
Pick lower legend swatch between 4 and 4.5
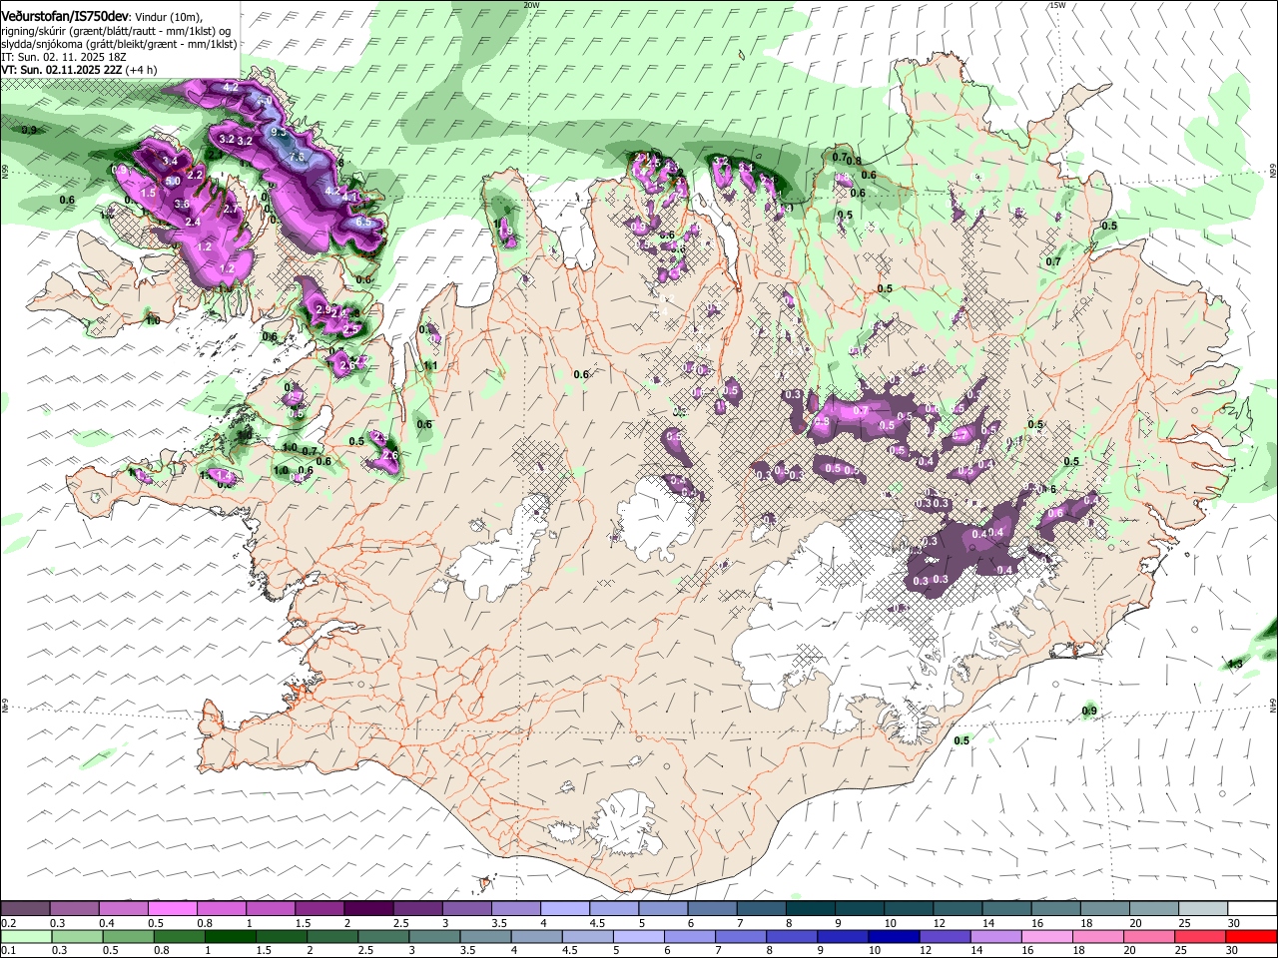click(537, 937)
